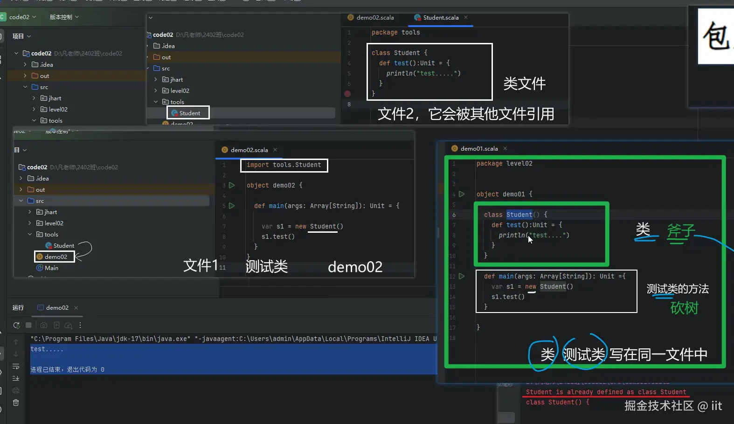Expand the out folder in main project tree

(x=25, y=76)
